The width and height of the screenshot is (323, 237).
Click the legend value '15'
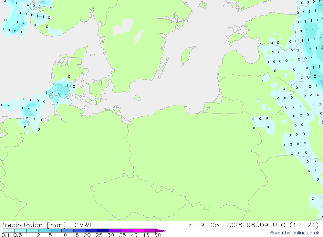pyautogui.click(x=76, y=235)
